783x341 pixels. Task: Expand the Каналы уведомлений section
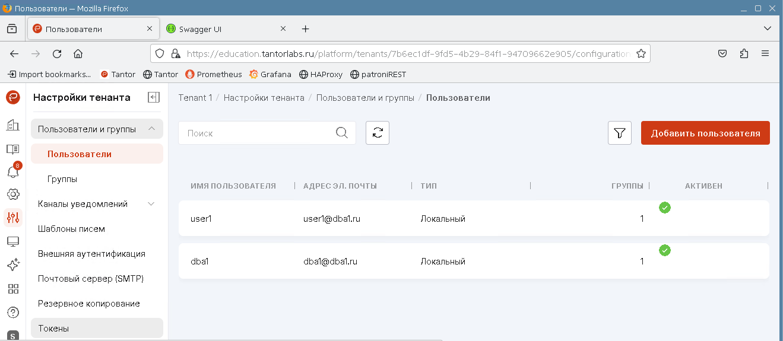pyautogui.click(x=151, y=204)
